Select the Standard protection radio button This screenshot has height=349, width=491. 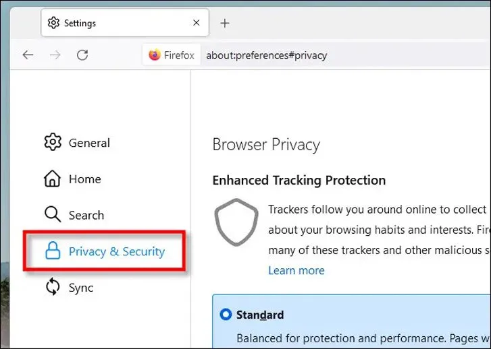point(226,315)
